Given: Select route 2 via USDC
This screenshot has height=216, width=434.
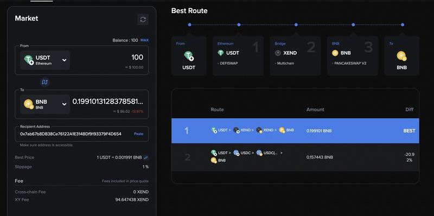Looking at the screenshot, I should pyautogui.click(x=295, y=157).
